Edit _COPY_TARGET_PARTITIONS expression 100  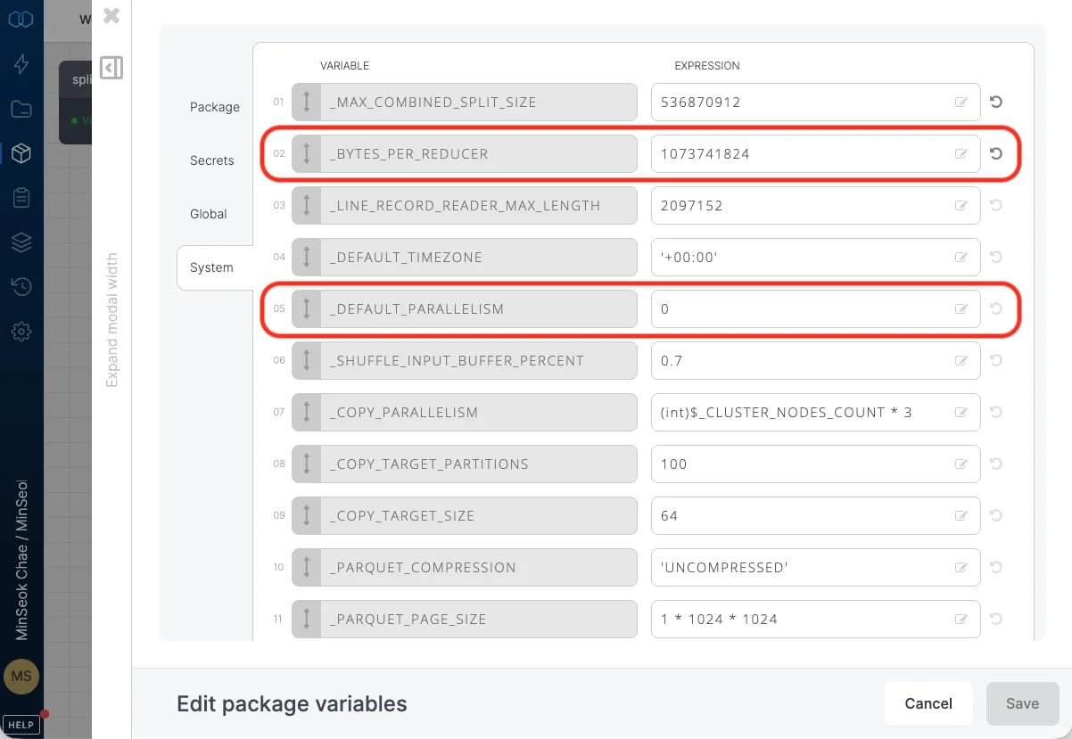pos(815,464)
